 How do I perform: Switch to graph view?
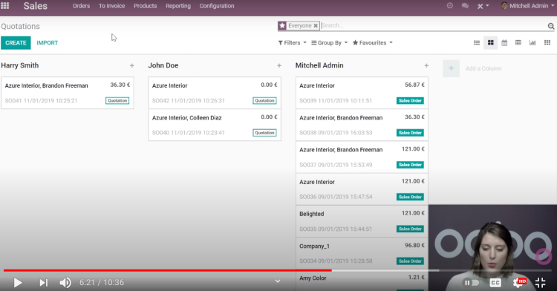pos(532,42)
